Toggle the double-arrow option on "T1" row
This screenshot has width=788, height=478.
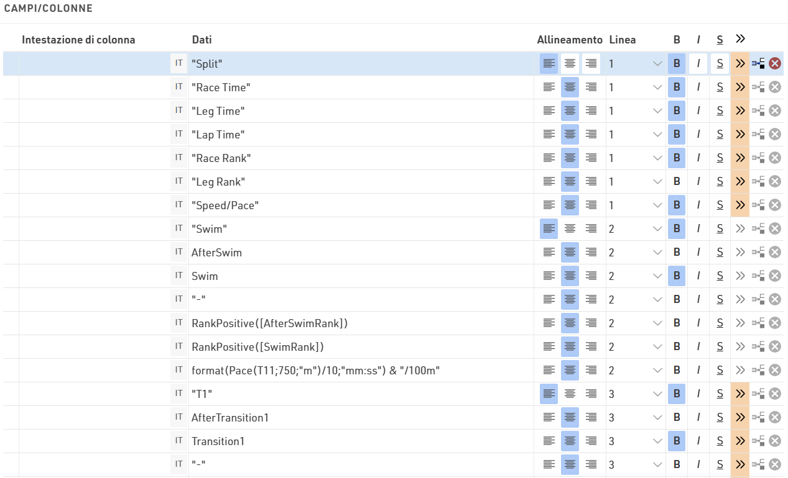[740, 394]
